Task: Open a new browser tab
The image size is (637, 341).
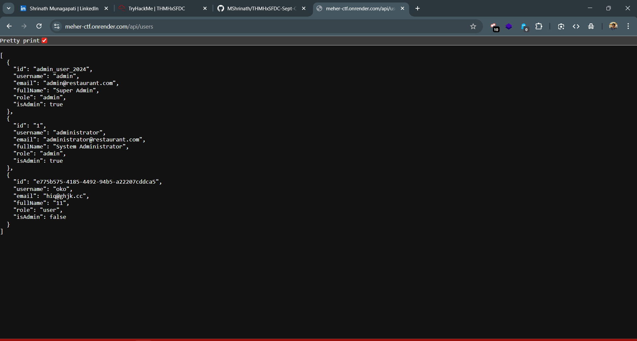Action: 418,9
